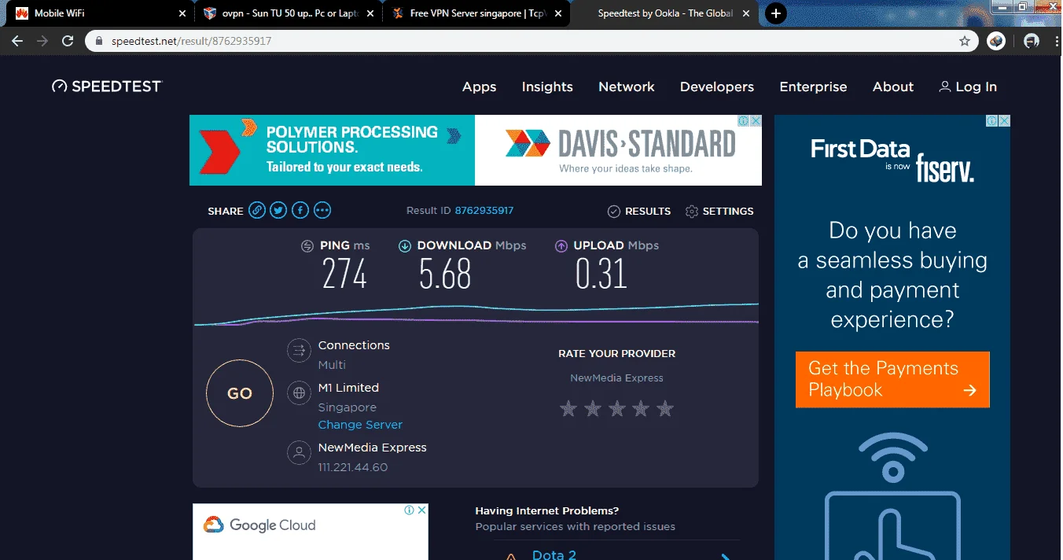
Task: Click the Connections Multi icon
Action: click(299, 350)
